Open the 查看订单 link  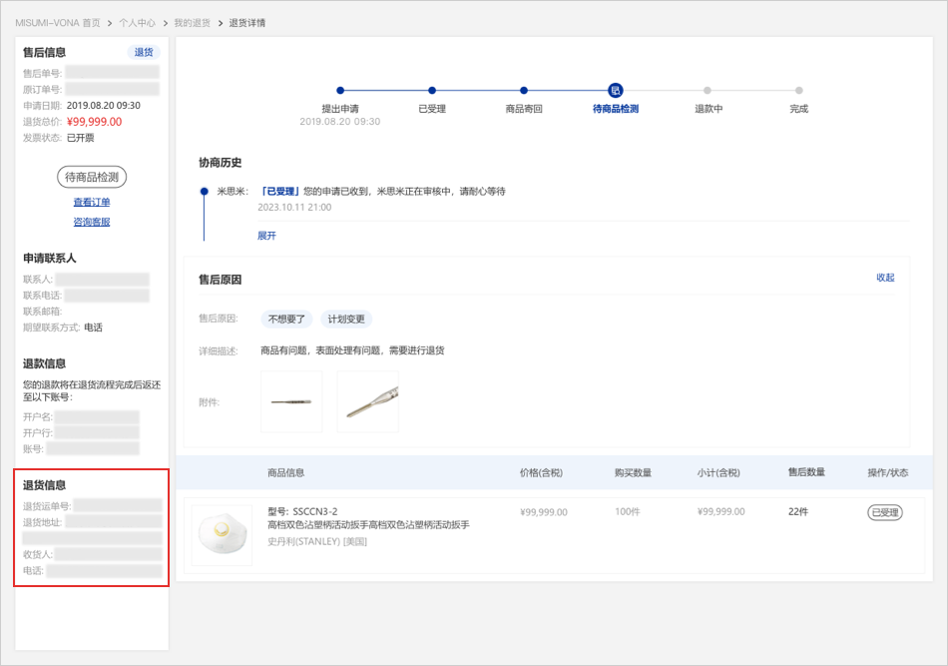(92, 202)
